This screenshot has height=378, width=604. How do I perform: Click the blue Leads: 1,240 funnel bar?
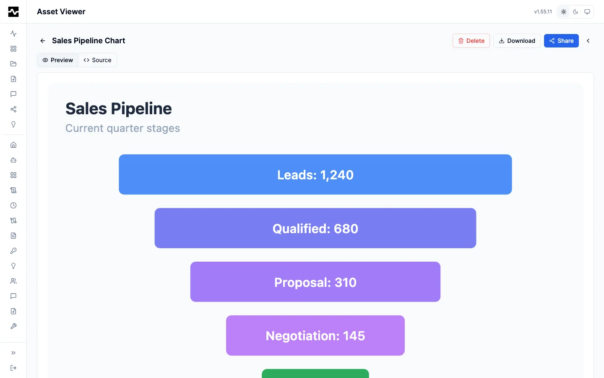pos(315,174)
